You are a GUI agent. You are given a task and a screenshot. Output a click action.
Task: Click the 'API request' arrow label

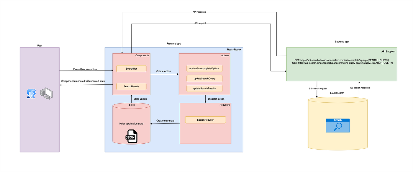click(x=201, y=23)
